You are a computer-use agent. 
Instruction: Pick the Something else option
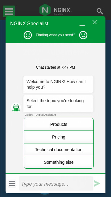(x=59, y=162)
